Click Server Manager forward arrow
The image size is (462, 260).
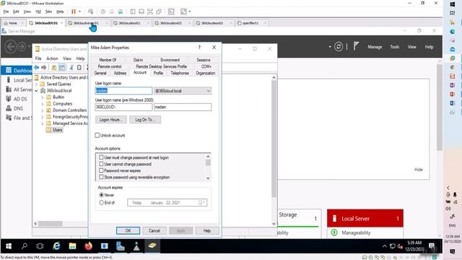22,46
